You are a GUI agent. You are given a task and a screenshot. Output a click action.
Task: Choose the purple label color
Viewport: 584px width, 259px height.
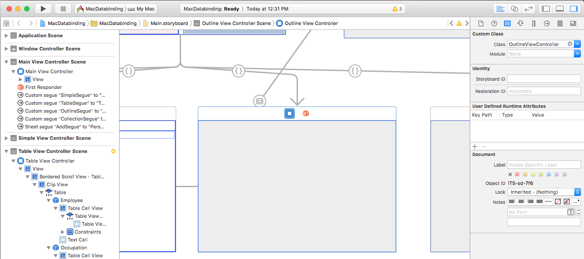[557, 174]
